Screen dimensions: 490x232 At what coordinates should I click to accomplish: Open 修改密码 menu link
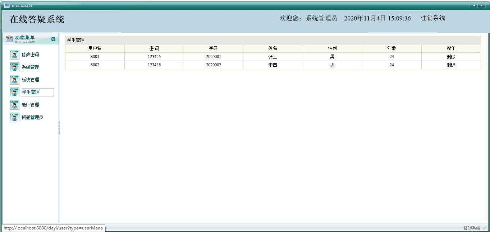pyautogui.click(x=30, y=55)
